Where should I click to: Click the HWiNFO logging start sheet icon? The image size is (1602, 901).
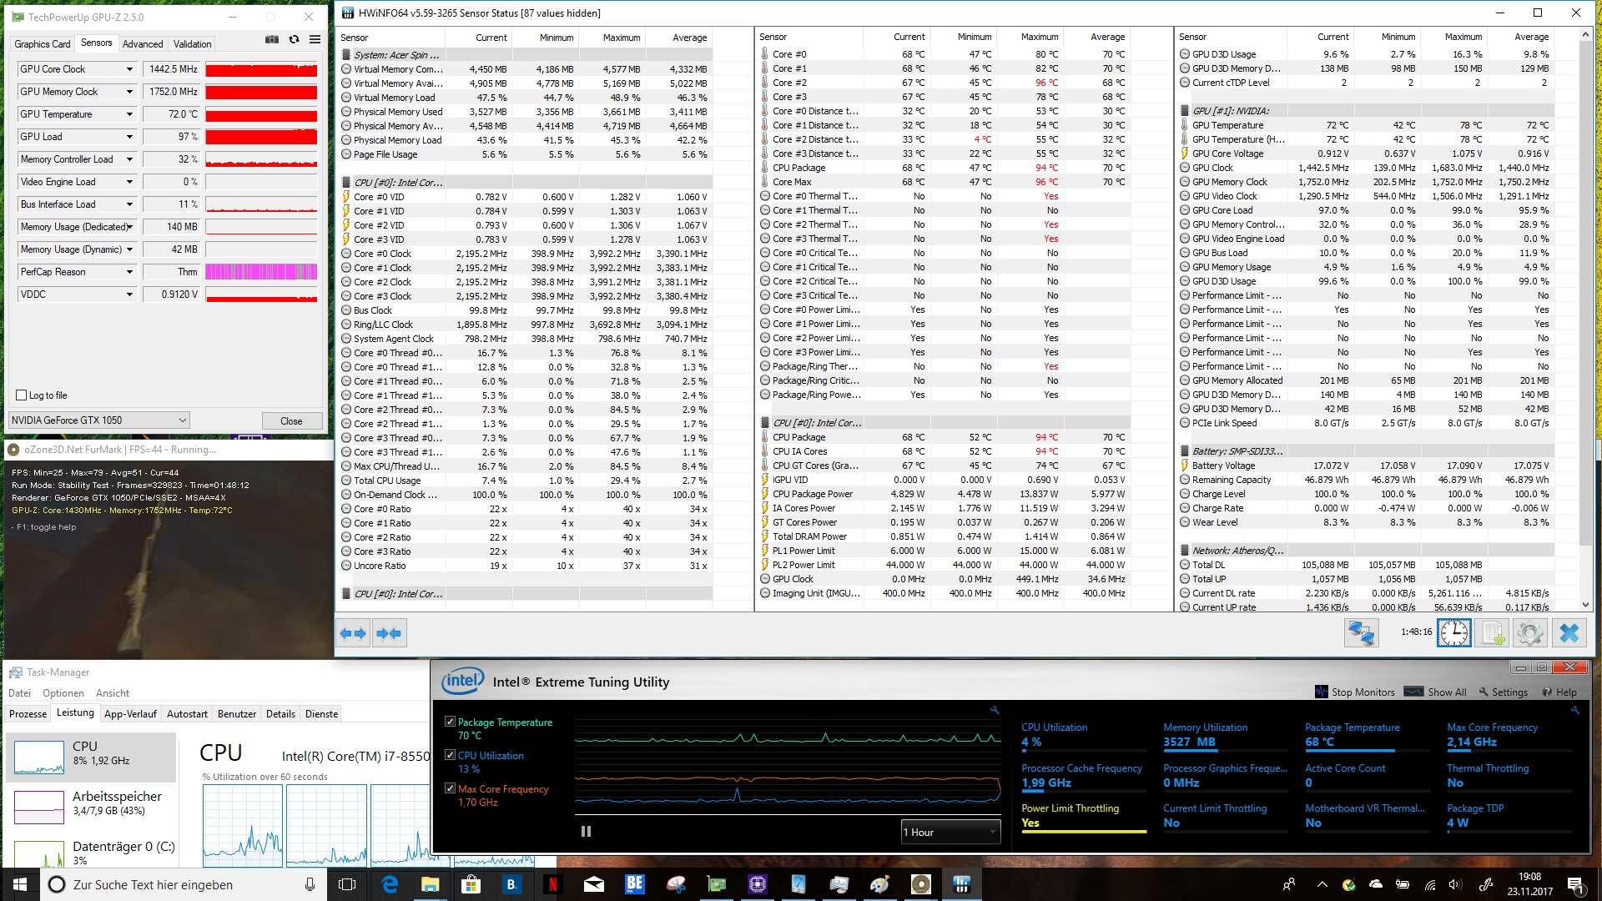point(1492,633)
